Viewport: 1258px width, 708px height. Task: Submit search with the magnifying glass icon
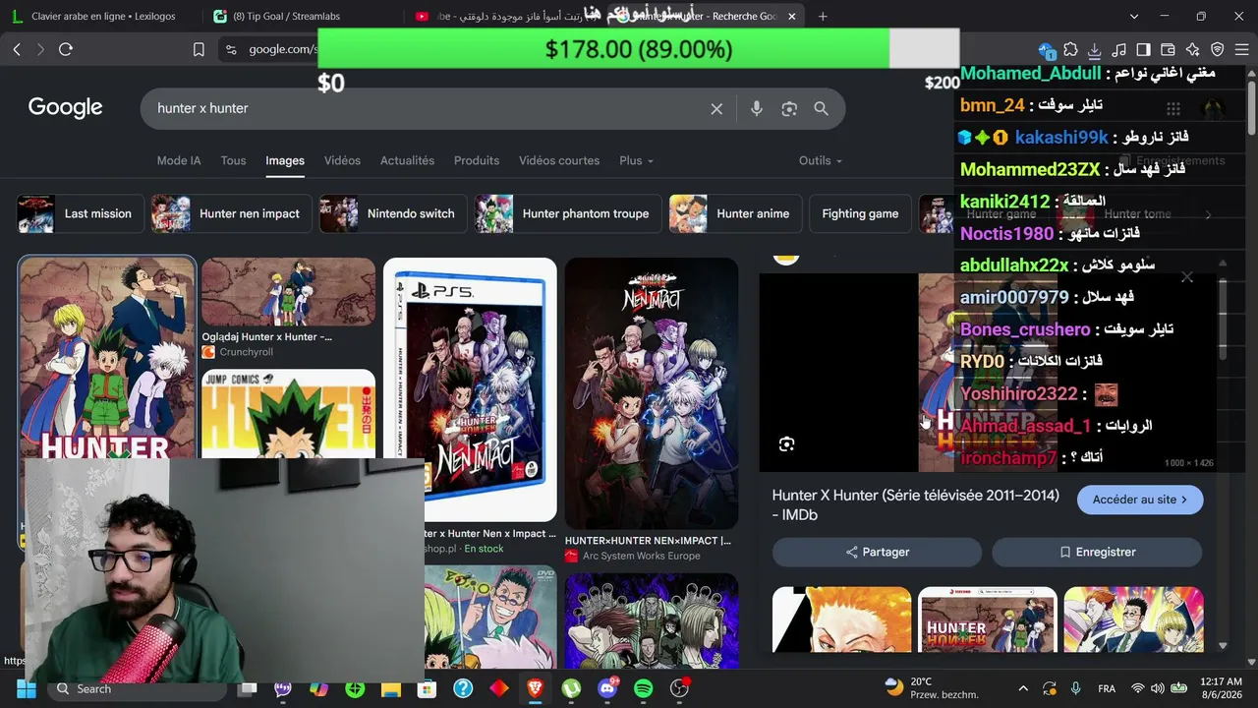tap(822, 109)
